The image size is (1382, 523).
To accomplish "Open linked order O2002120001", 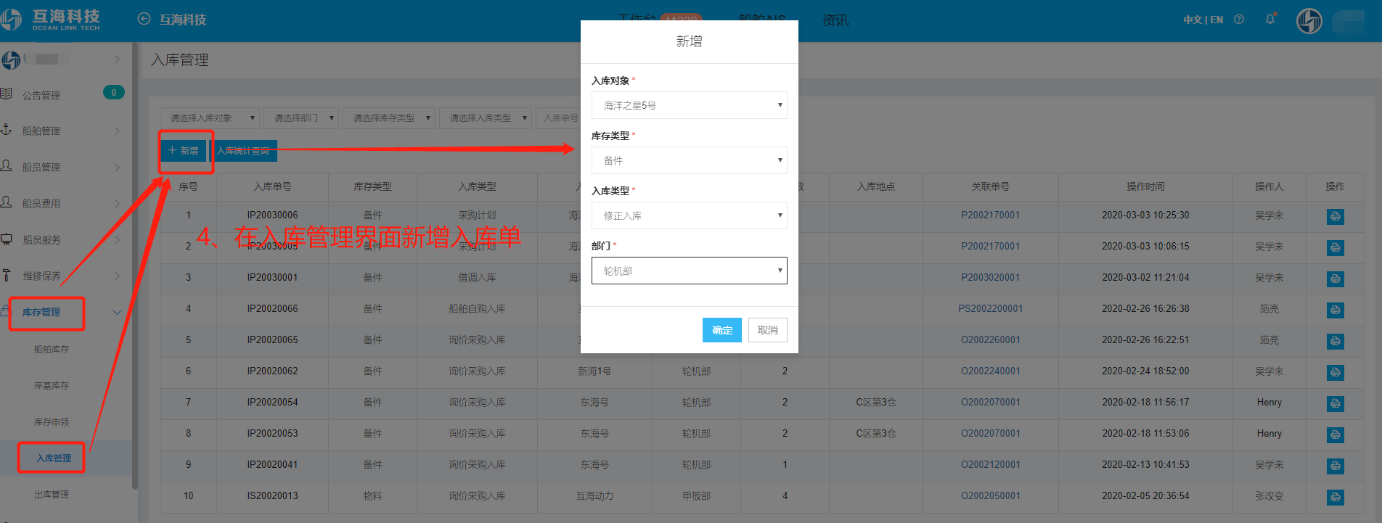I will (991, 464).
